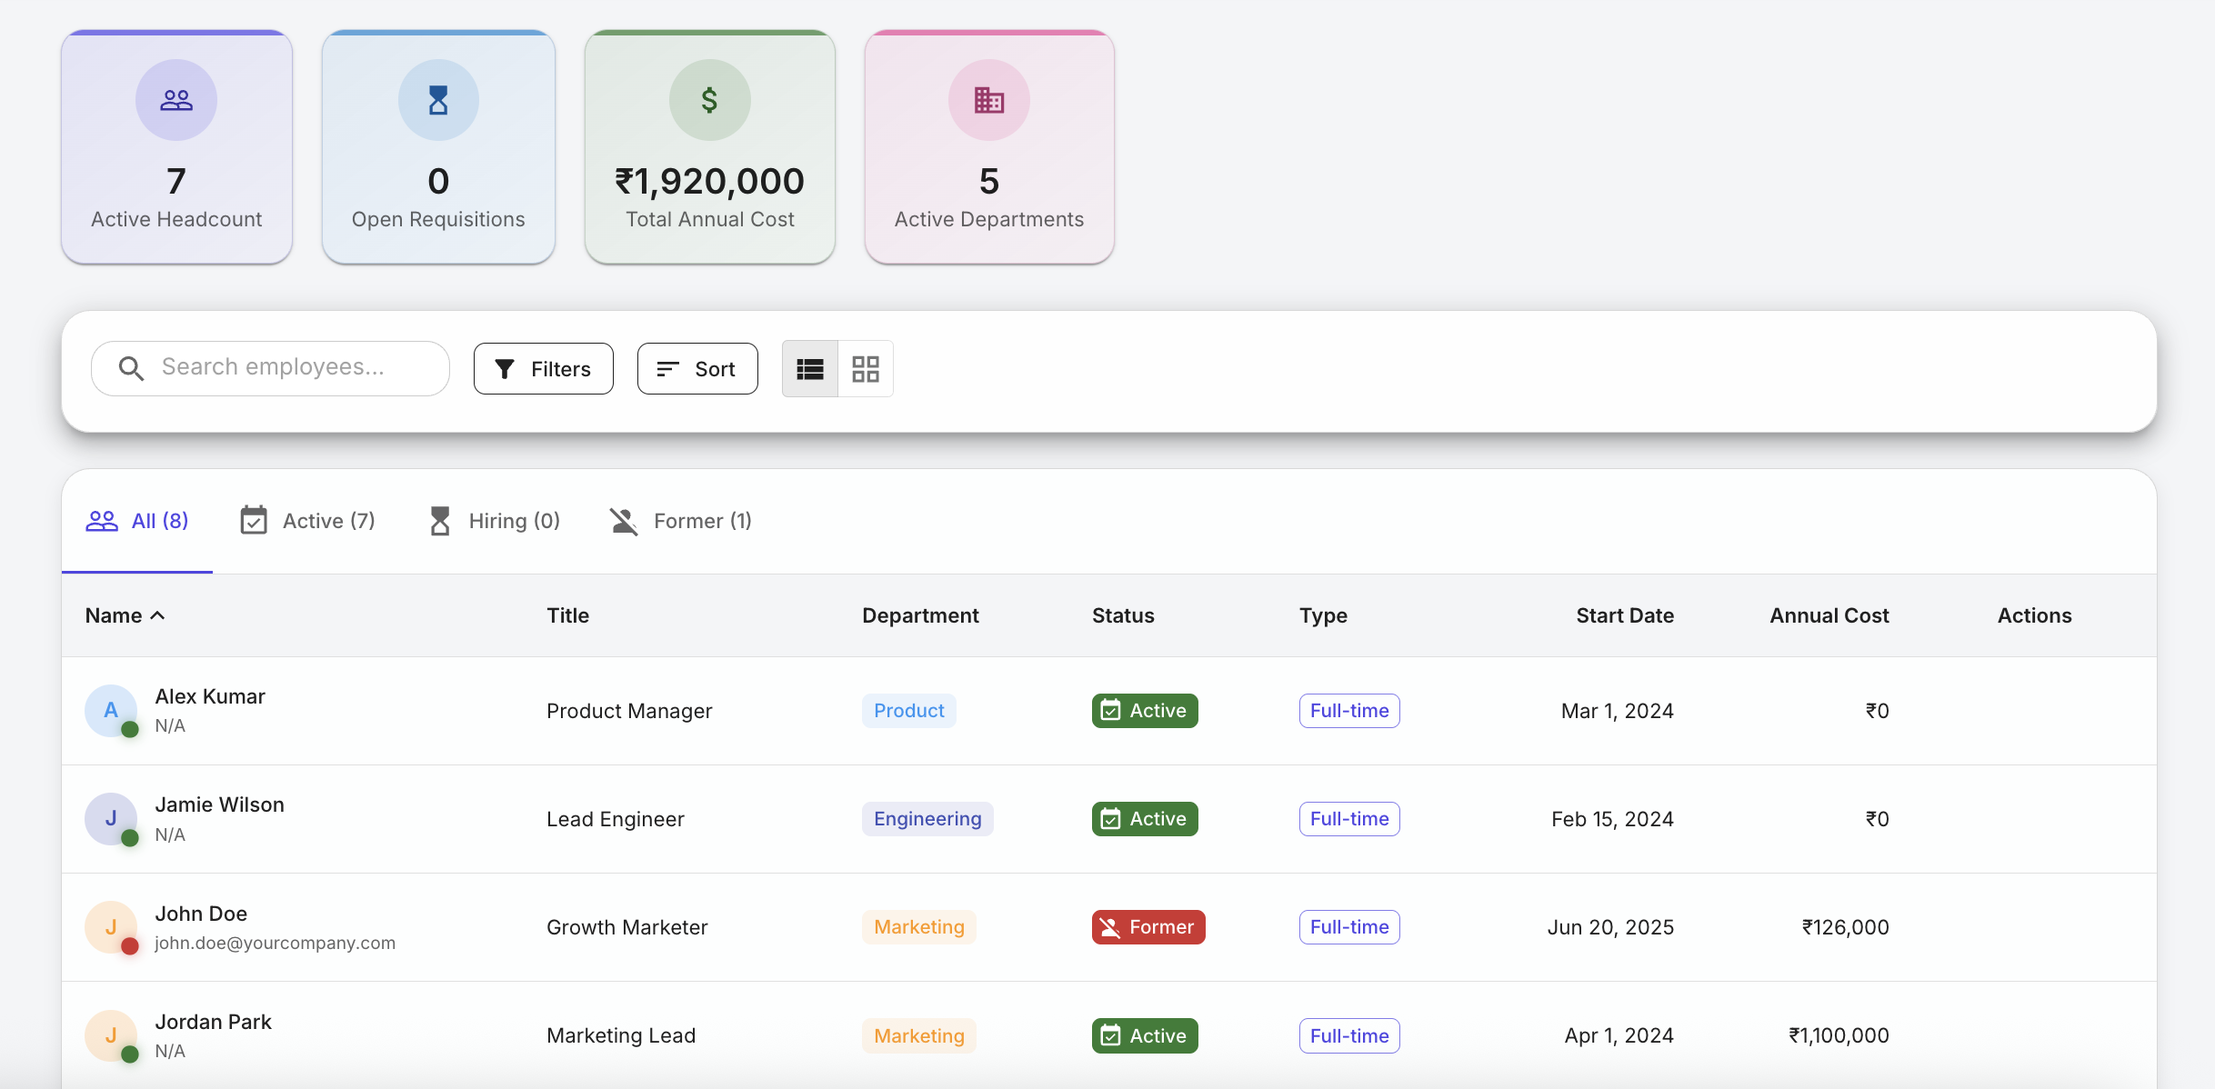Select the Active (7) tab
2215x1089 pixels.
pyautogui.click(x=307, y=521)
